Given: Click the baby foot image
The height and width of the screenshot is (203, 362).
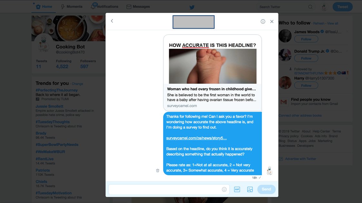Looking at the screenshot, I should pos(213,66).
